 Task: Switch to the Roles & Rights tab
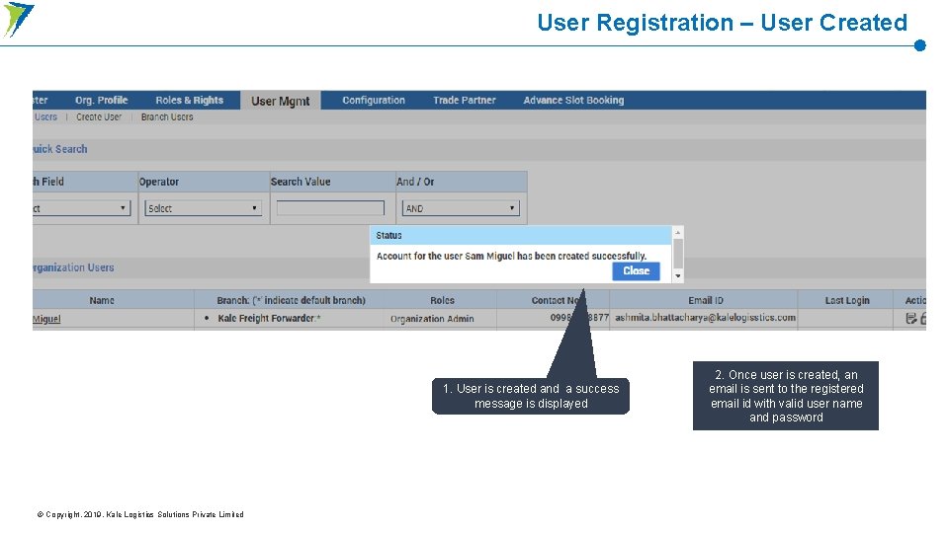189,101
